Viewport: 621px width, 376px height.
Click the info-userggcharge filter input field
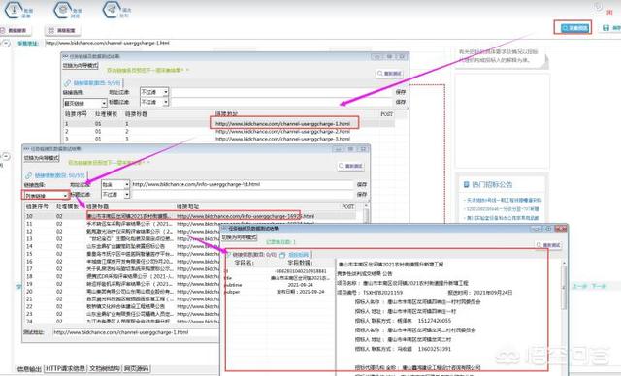click(x=242, y=184)
